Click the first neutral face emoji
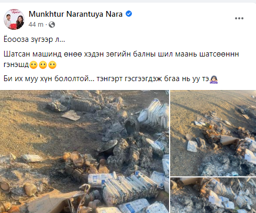The width and height of the screenshot is (256, 213). coord(34,65)
